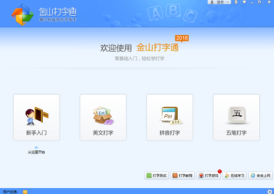Viewport: 274px width, 194px height.
Task: Click the user feedback chat icon
Action: (25, 192)
